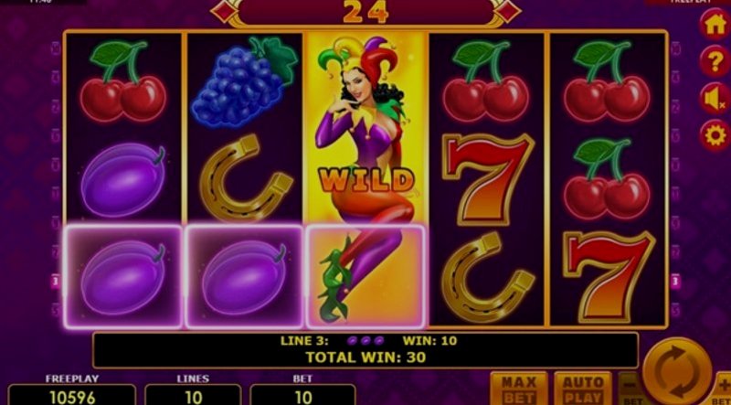Decrease bet with minus button

630,389
